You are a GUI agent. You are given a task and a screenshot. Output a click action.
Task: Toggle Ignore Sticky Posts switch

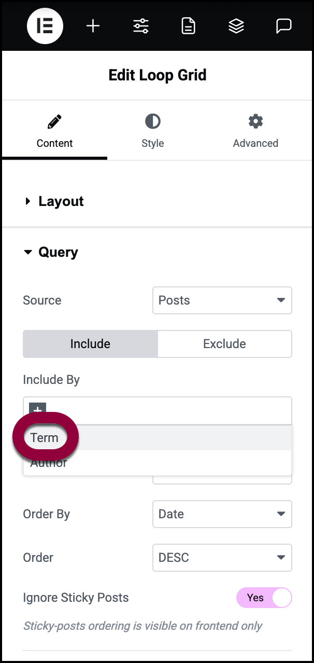point(264,598)
